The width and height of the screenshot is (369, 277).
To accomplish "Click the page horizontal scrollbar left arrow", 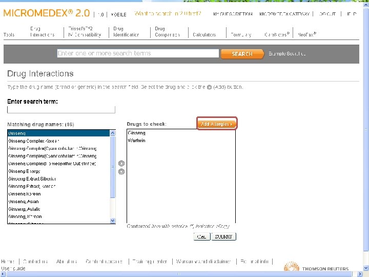I will 3,274.
